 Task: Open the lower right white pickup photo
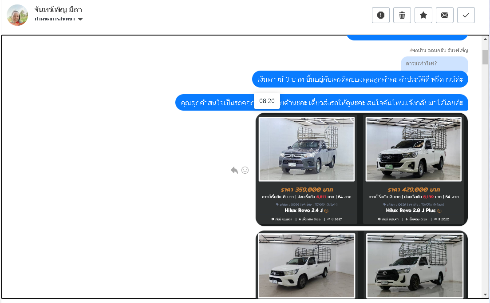pyautogui.click(x=415, y=266)
